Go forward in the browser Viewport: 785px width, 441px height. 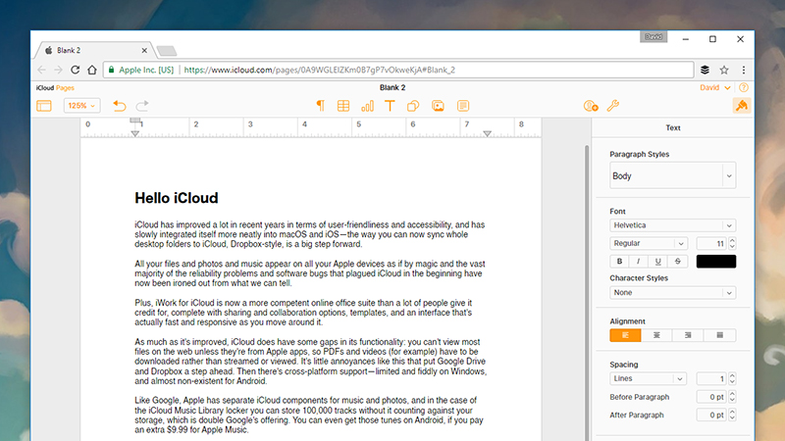(58, 70)
